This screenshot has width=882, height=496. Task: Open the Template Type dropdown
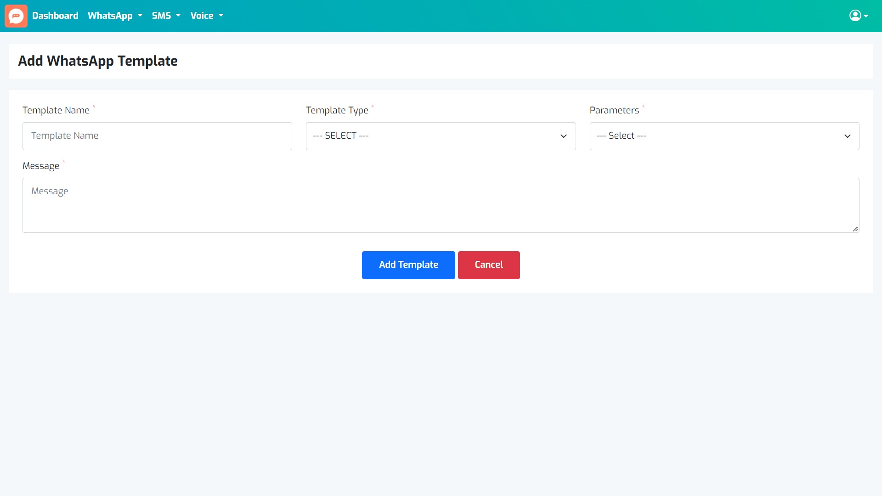(x=441, y=136)
